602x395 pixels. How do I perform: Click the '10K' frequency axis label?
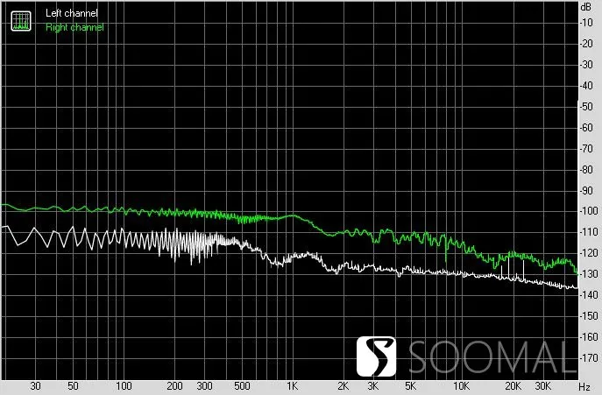461,386
